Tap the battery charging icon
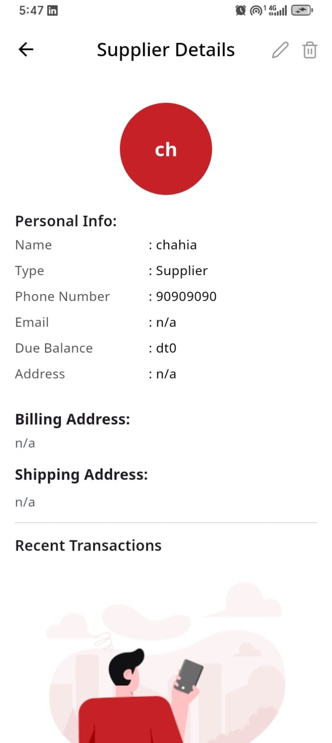The width and height of the screenshot is (332, 743). [x=302, y=10]
